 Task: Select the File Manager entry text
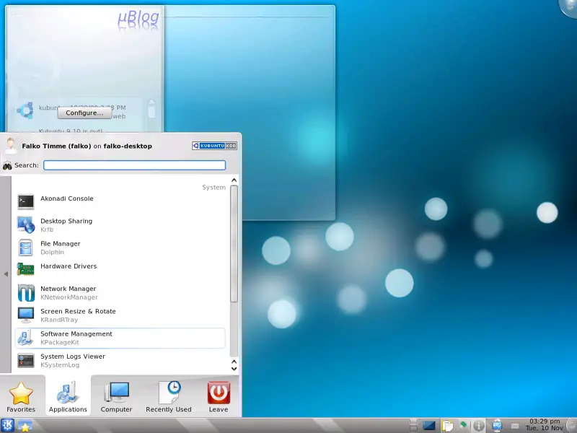click(x=61, y=243)
